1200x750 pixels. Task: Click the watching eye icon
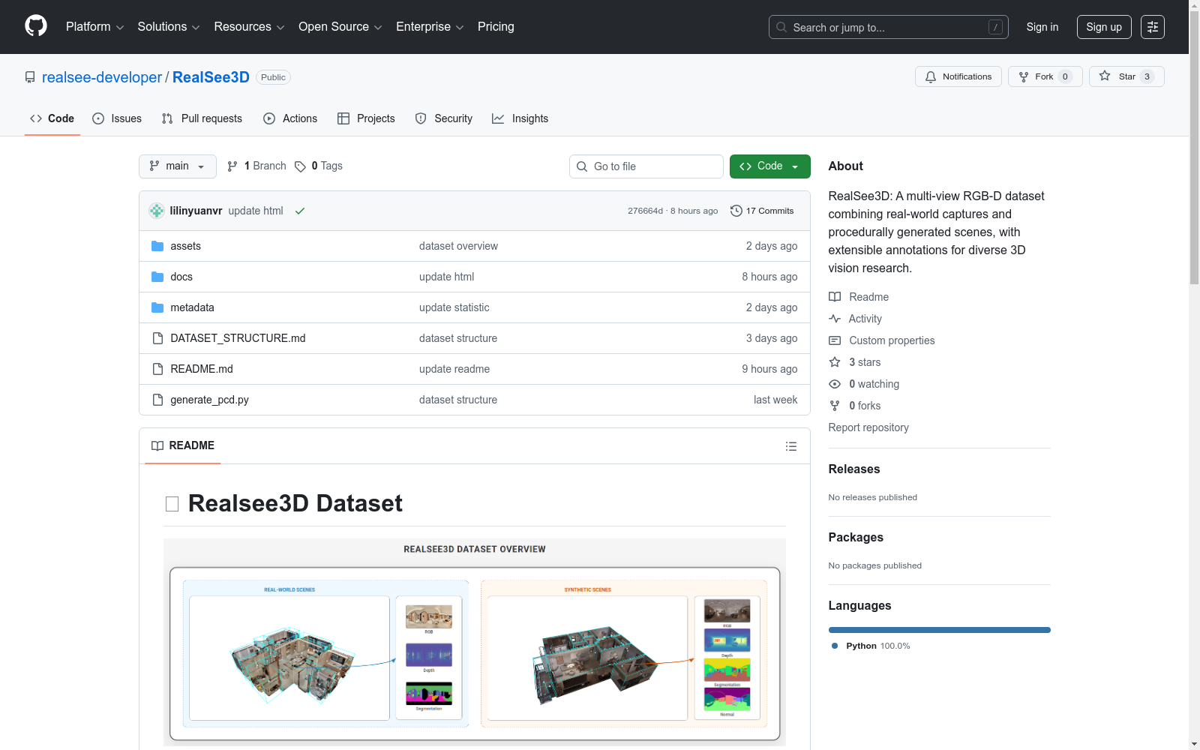pyautogui.click(x=835, y=384)
